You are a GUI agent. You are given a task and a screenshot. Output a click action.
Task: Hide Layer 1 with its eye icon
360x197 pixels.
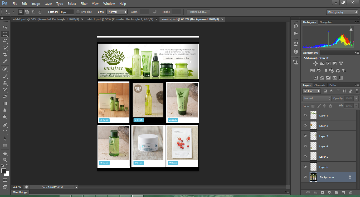[305, 115]
